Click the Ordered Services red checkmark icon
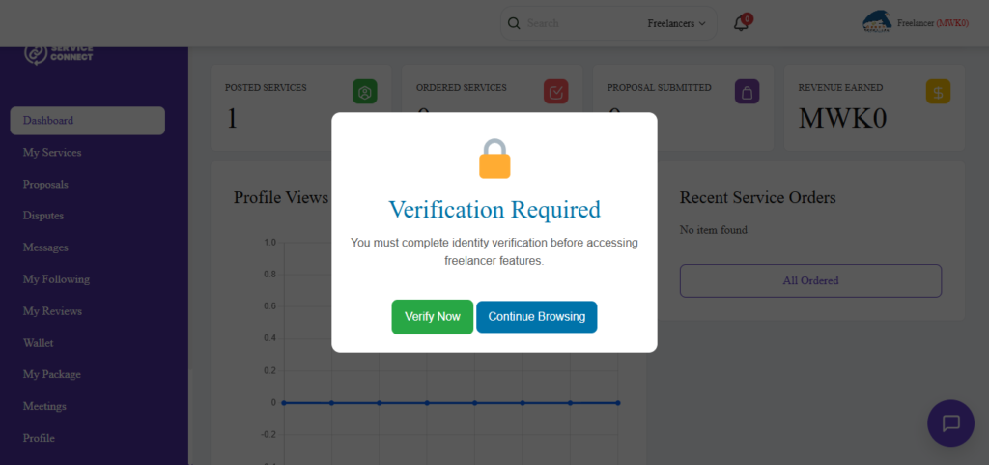 pyautogui.click(x=555, y=92)
